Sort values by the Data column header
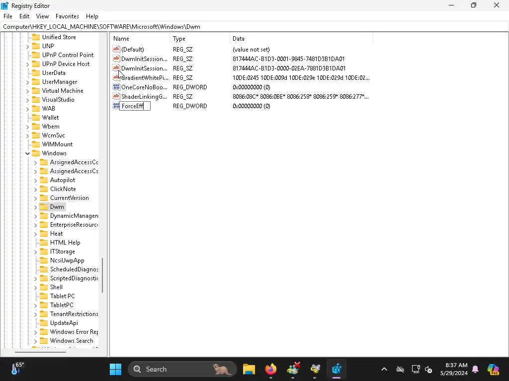This screenshot has height=381, width=509. 301,39
